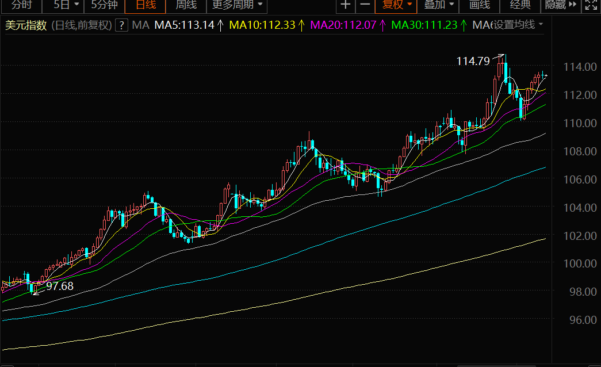Click the zoom out minus icon
The height and width of the screenshot is (367, 601).
pos(365,5)
